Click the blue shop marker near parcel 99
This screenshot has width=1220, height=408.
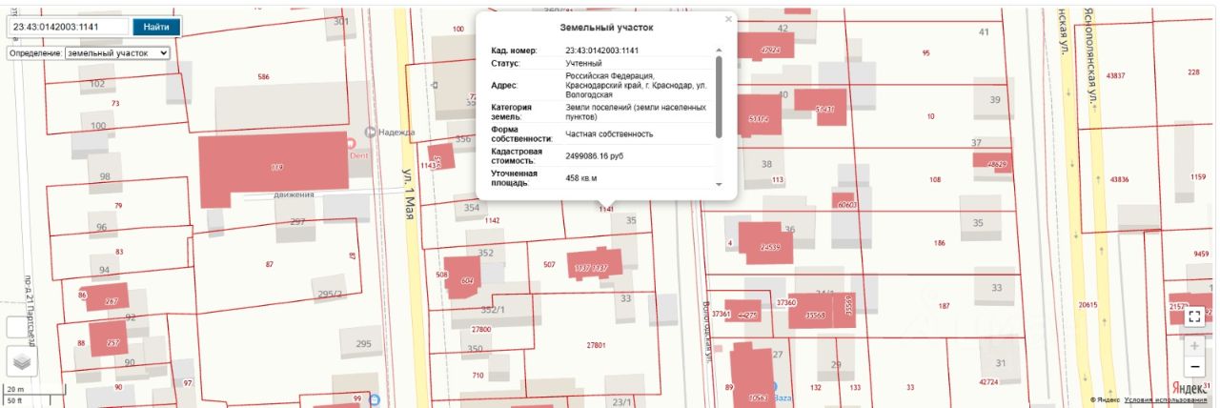point(376,400)
